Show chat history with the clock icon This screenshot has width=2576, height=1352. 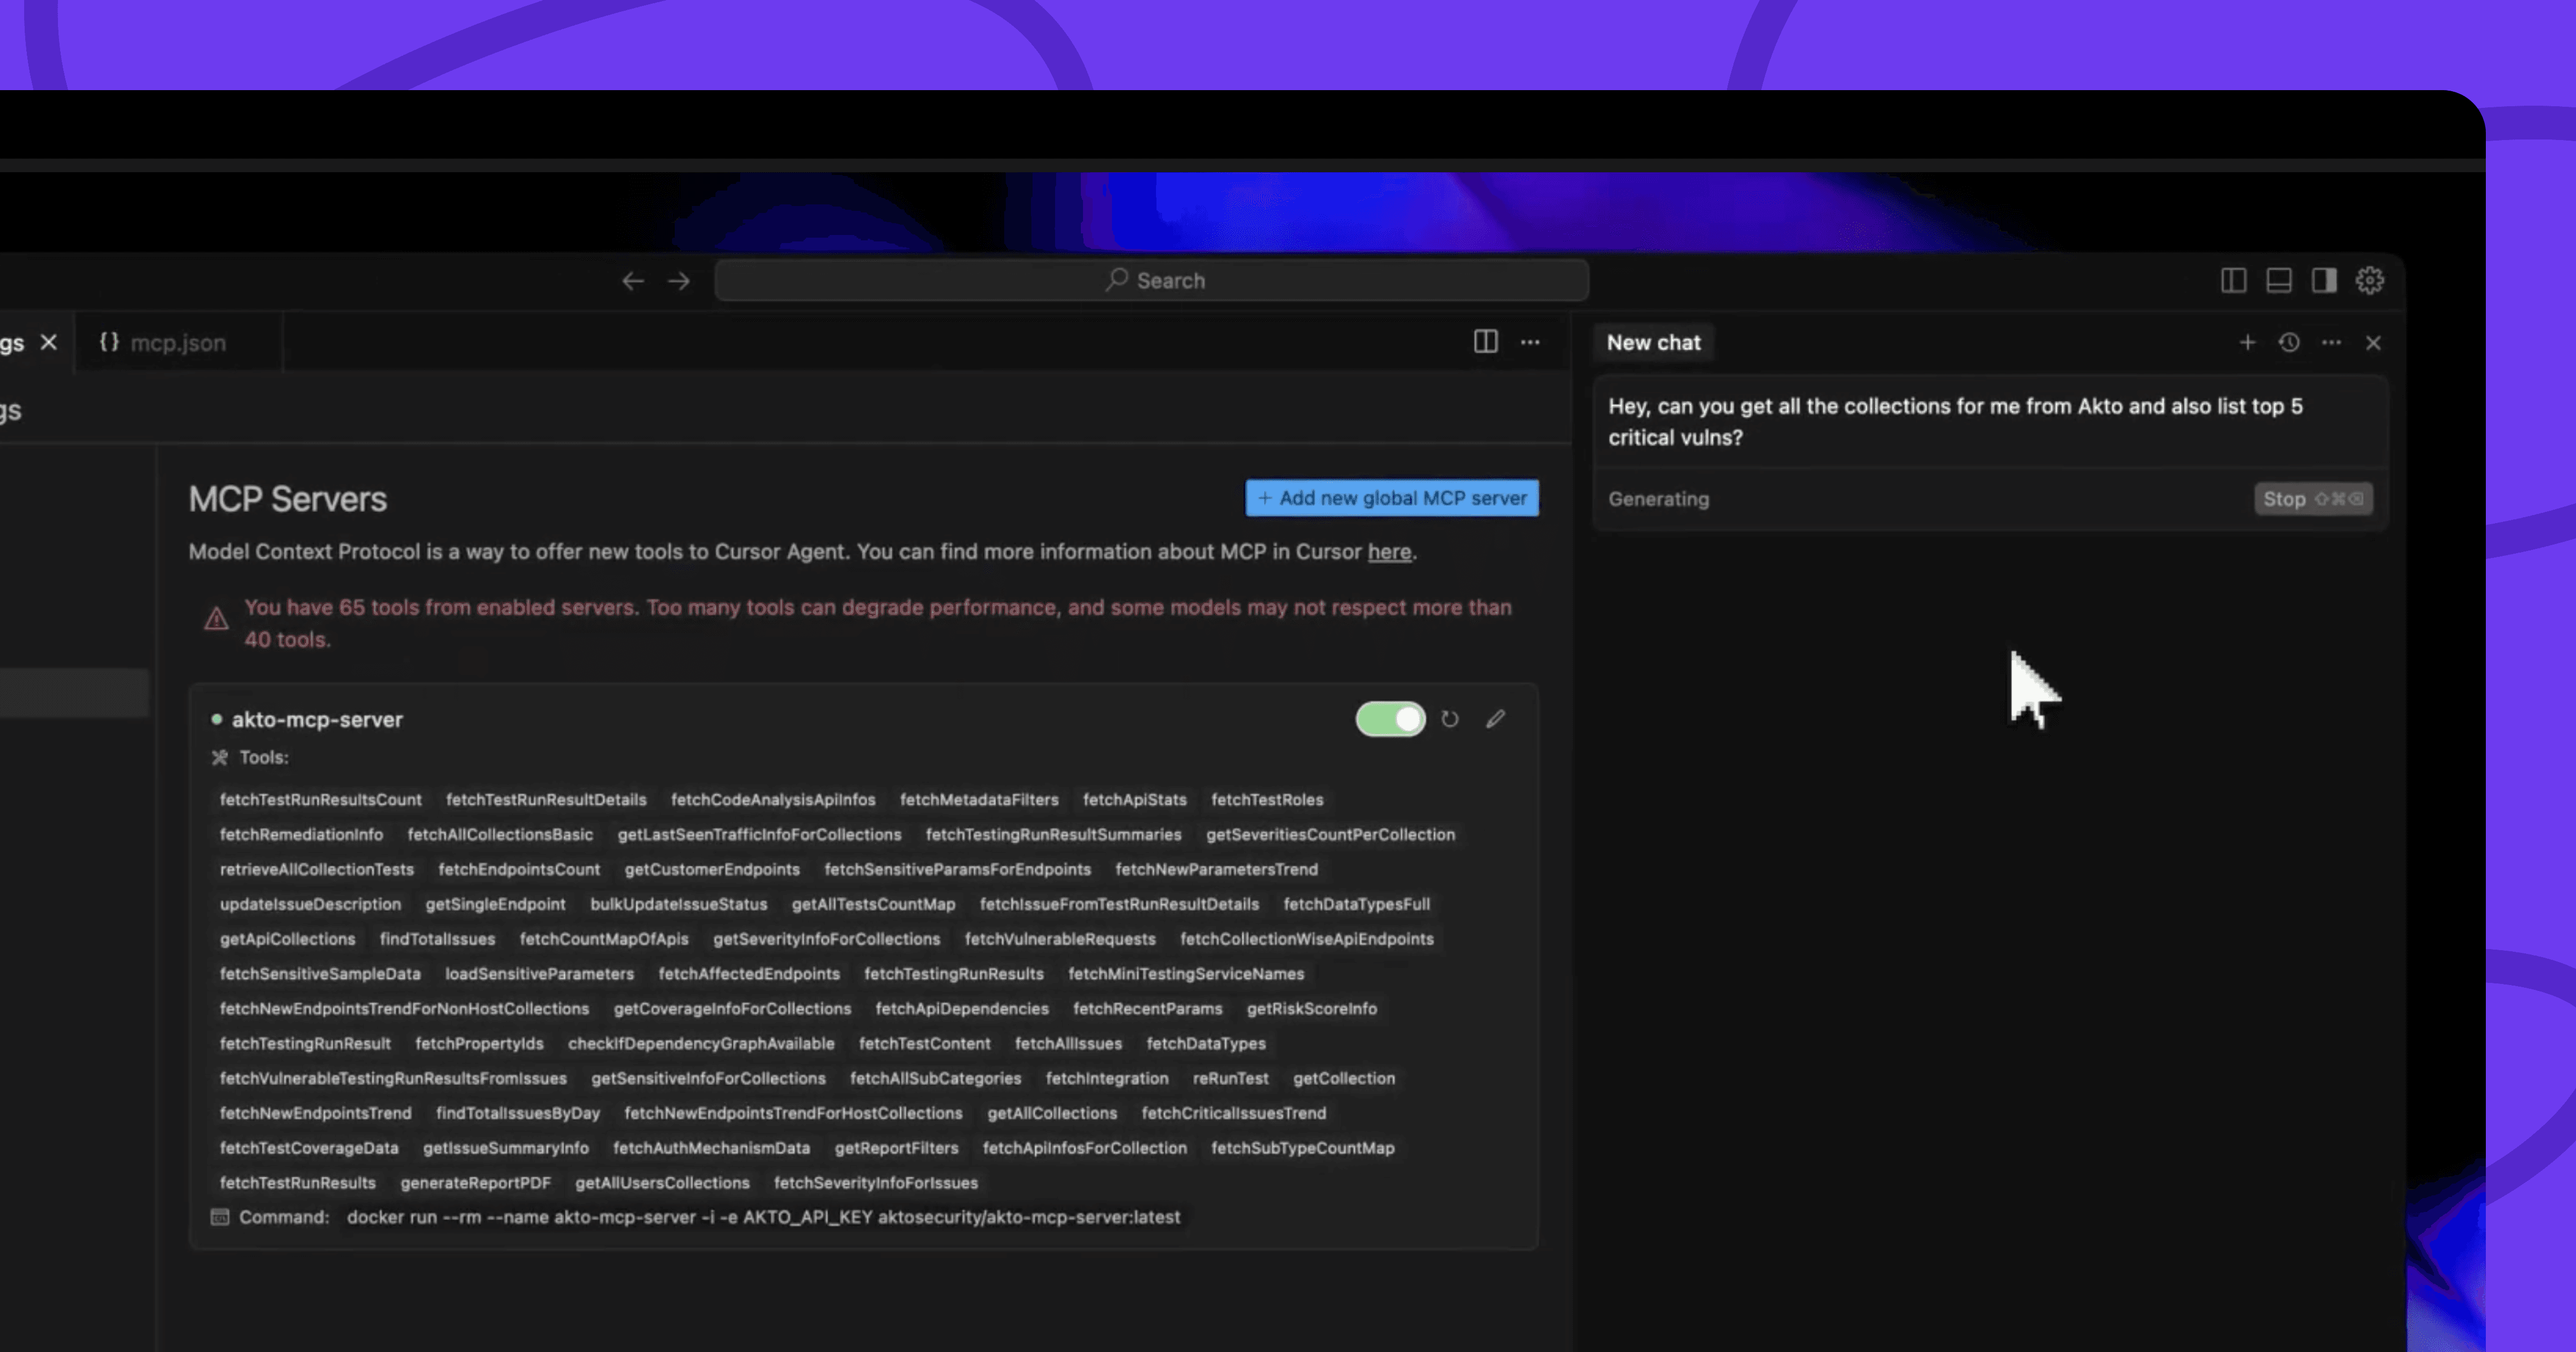pyautogui.click(x=2289, y=343)
